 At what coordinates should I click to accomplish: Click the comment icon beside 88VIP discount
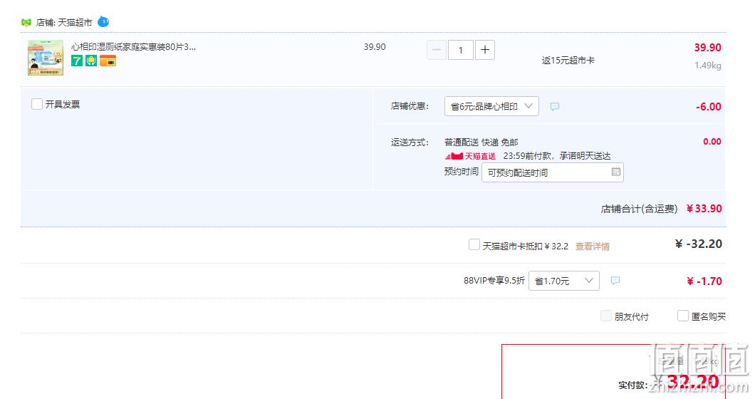pyautogui.click(x=615, y=281)
